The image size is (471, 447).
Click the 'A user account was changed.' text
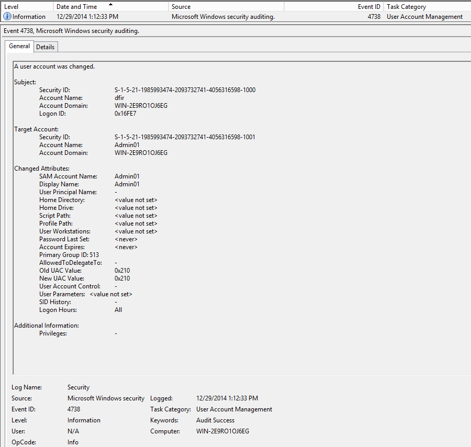coord(54,66)
